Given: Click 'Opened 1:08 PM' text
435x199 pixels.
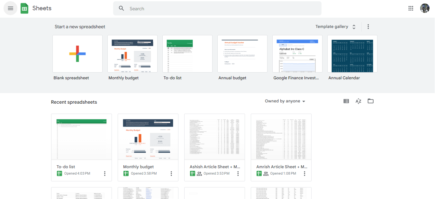Looking at the screenshot, I should (283, 174).
